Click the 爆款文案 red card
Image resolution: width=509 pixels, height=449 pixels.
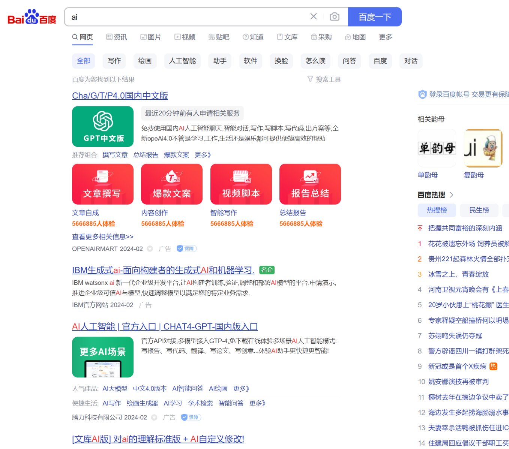172,184
